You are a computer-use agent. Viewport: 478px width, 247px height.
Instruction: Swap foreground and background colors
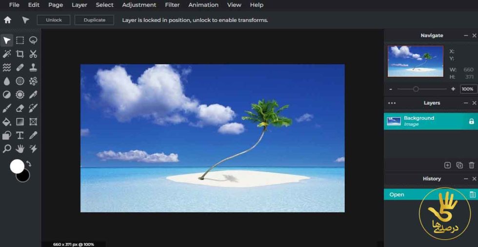29,163
